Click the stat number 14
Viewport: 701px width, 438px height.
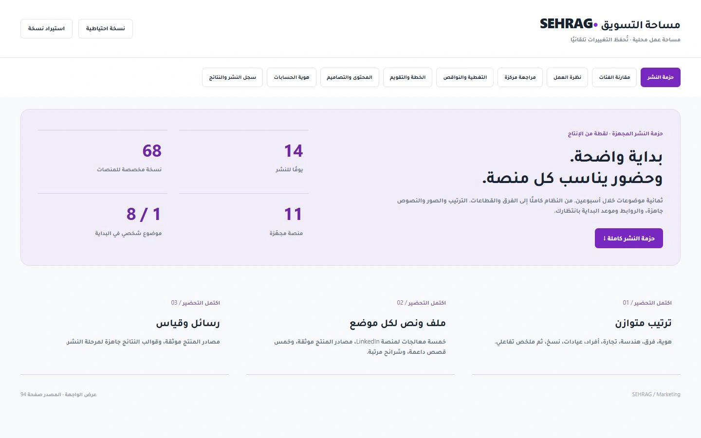[x=294, y=151]
